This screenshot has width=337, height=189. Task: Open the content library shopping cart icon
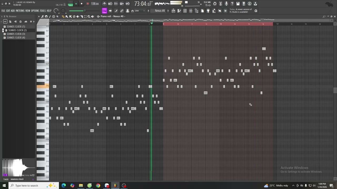tap(225, 11)
